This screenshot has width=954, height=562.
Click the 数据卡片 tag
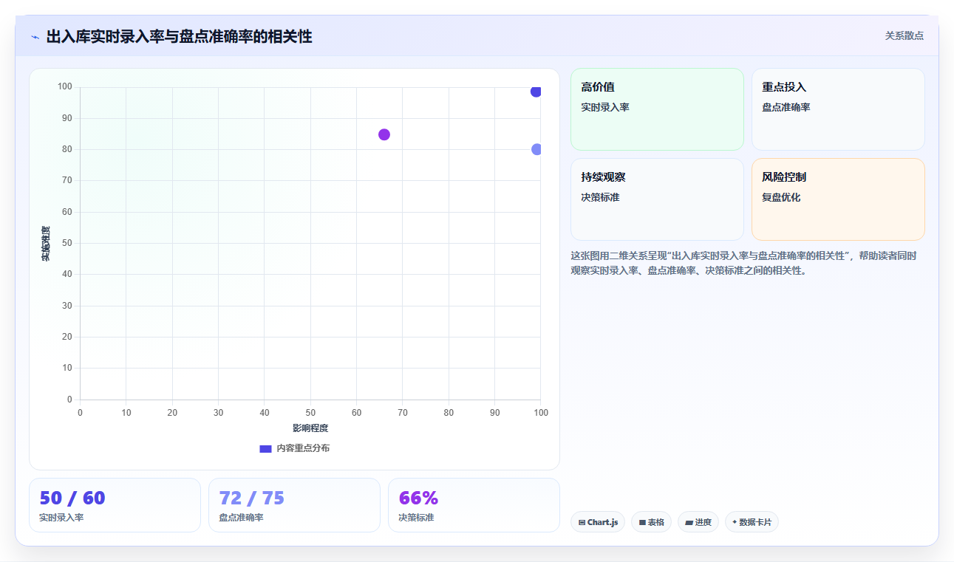tap(752, 522)
